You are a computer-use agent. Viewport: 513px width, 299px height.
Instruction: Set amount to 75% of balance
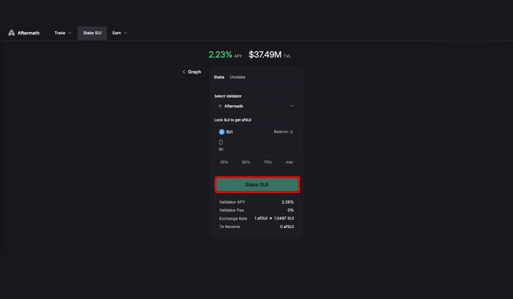tap(268, 162)
